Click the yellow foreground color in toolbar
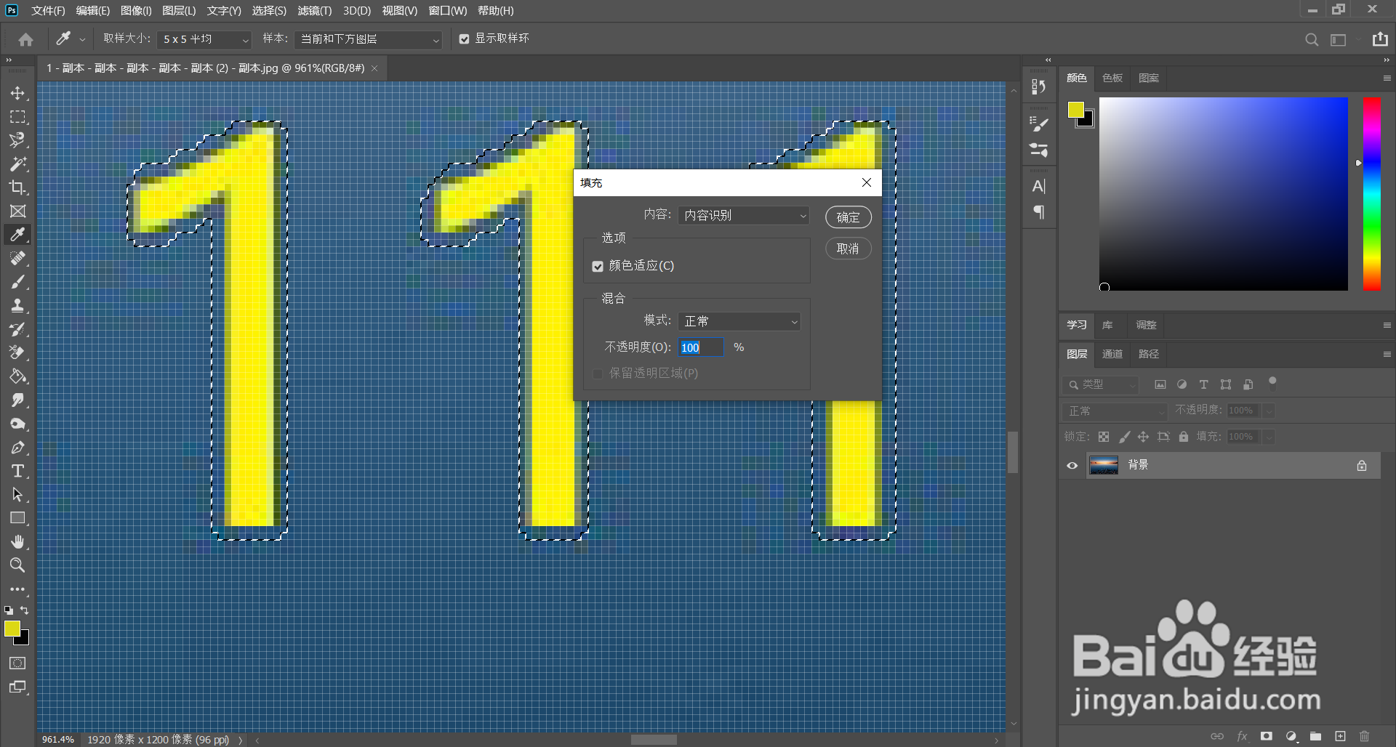The height and width of the screenshot is (747, 1396). coord(12,629)
